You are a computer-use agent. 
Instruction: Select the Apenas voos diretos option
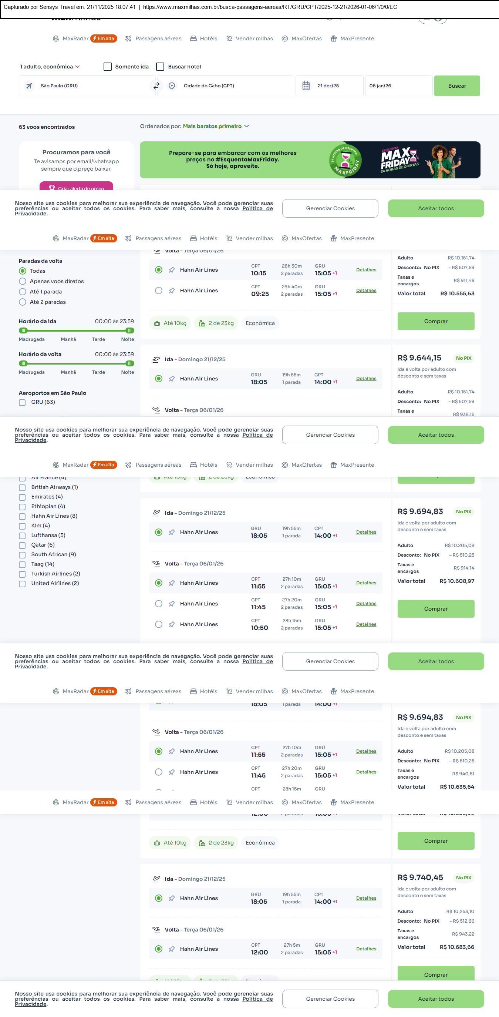tap(23, 282)
